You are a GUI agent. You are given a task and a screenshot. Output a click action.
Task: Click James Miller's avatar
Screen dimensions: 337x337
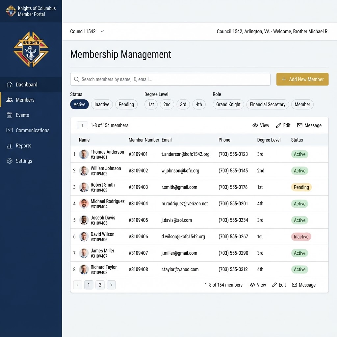(84, 253)
